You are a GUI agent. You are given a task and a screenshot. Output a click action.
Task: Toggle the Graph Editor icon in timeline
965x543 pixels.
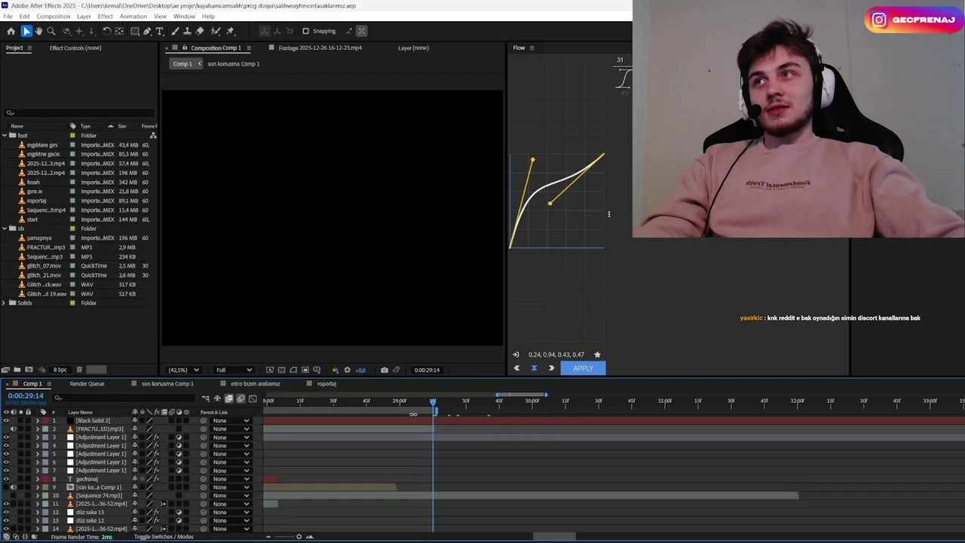(253, 398)
